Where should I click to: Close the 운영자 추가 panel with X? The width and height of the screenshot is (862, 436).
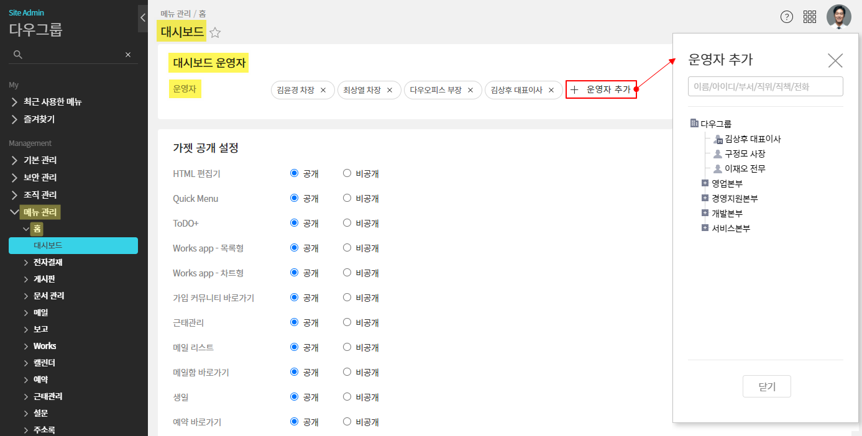tap(835, 60)
